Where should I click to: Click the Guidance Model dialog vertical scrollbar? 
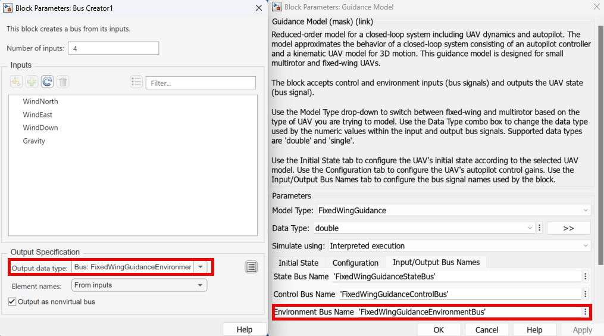600,145
